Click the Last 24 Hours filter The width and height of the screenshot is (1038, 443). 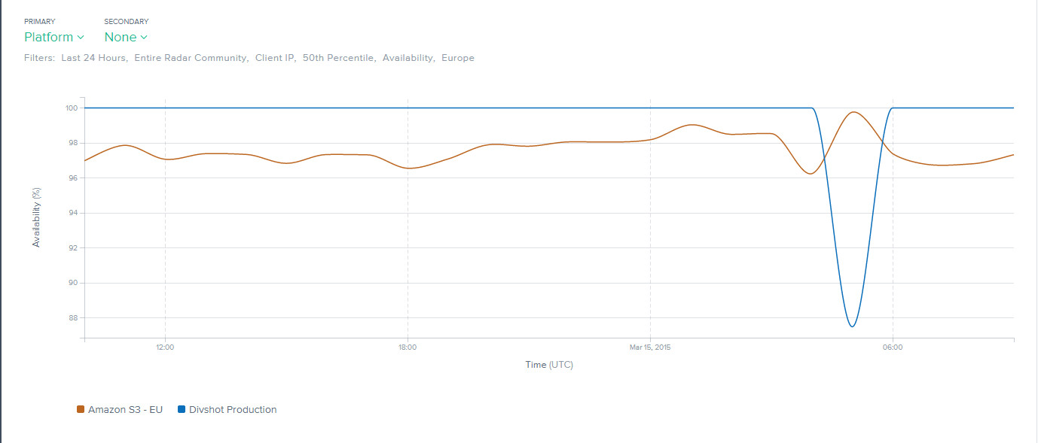(94, 58)
